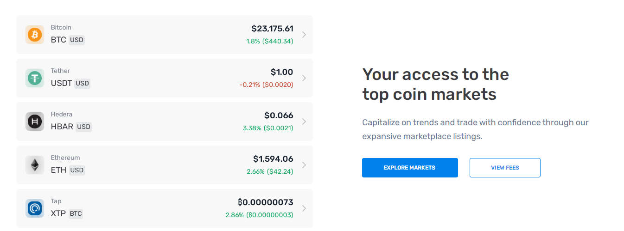The image size is (624, 231).
Task: Open the Ethereum diamond icon
Action: point(35,165)
